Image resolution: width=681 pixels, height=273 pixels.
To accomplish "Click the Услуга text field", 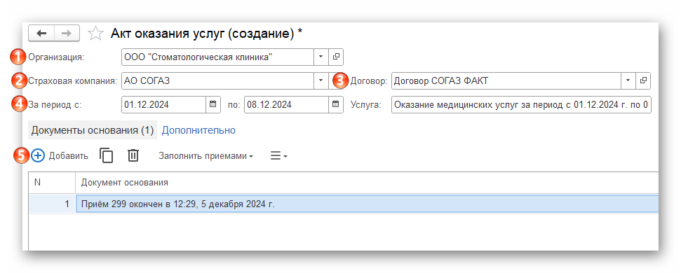I will pos(521,104).
